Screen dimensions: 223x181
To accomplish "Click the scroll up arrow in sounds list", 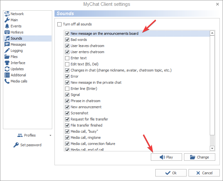I will (x=212, y=33).
